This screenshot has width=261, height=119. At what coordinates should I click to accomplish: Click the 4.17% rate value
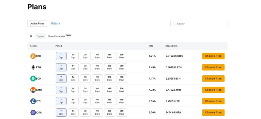152,79
